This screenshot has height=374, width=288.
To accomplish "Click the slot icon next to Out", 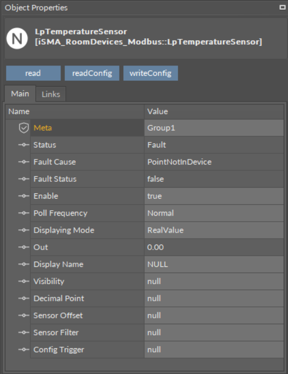I will point(24,247).
